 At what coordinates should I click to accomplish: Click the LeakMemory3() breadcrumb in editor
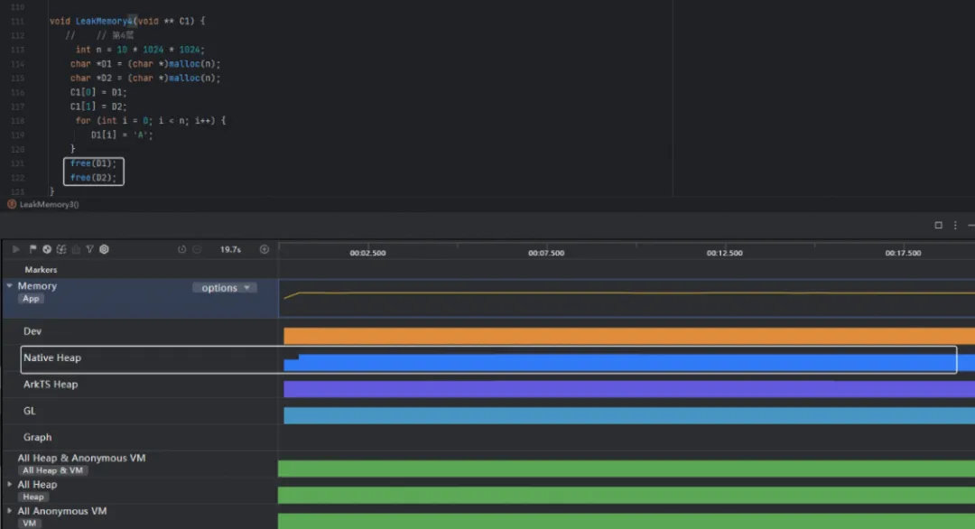43,205
